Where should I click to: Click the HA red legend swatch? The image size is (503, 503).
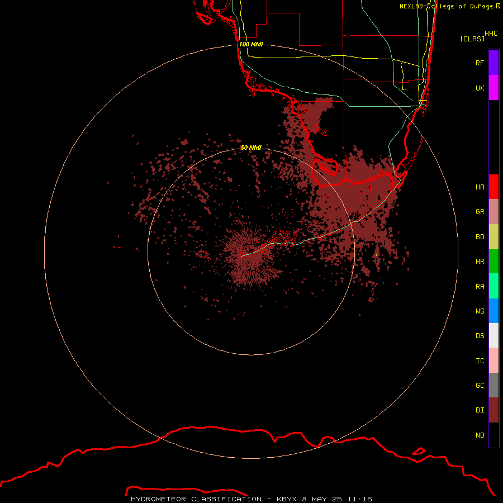(493, 187)
